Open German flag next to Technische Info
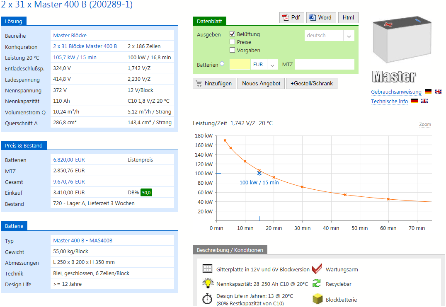This screenshot has width=446, height=307. click(414, 101)
